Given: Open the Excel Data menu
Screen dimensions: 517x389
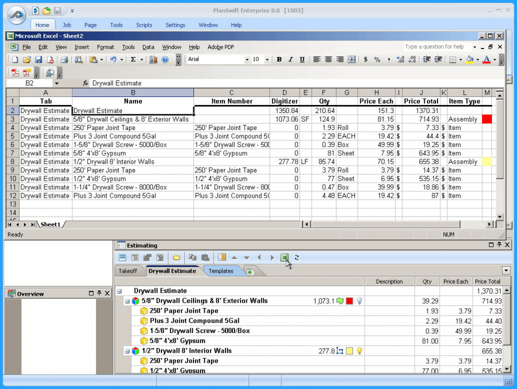Looking at the screenshot, I should (148, 47).
